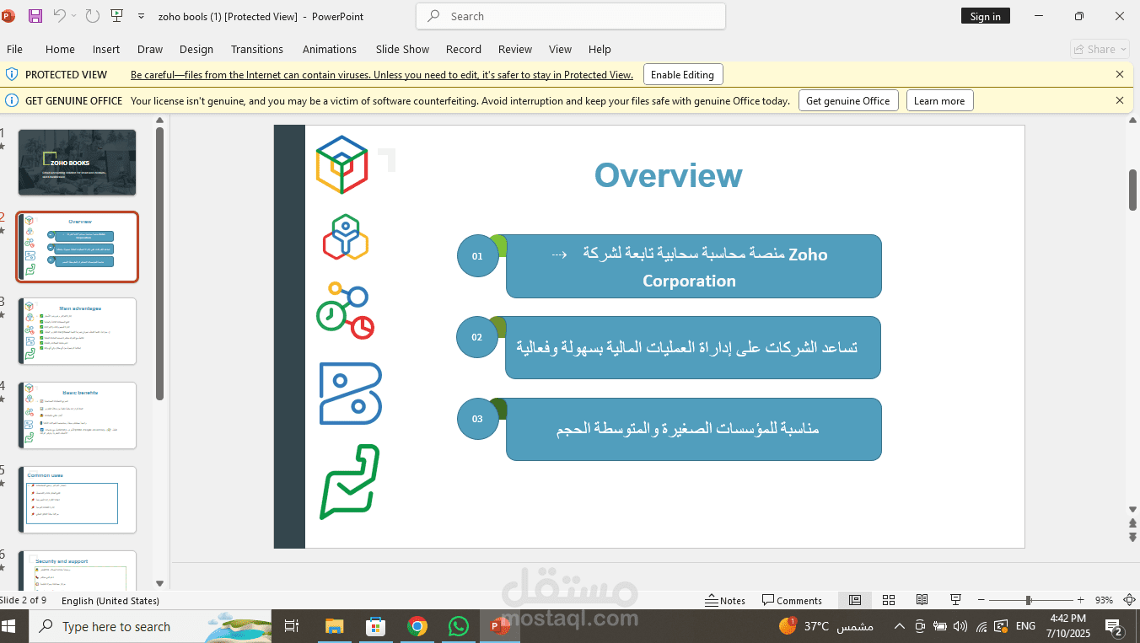Click the Share button

pos(1100,49)
